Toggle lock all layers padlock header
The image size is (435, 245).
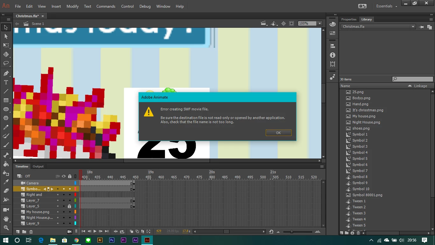[70, 176]
